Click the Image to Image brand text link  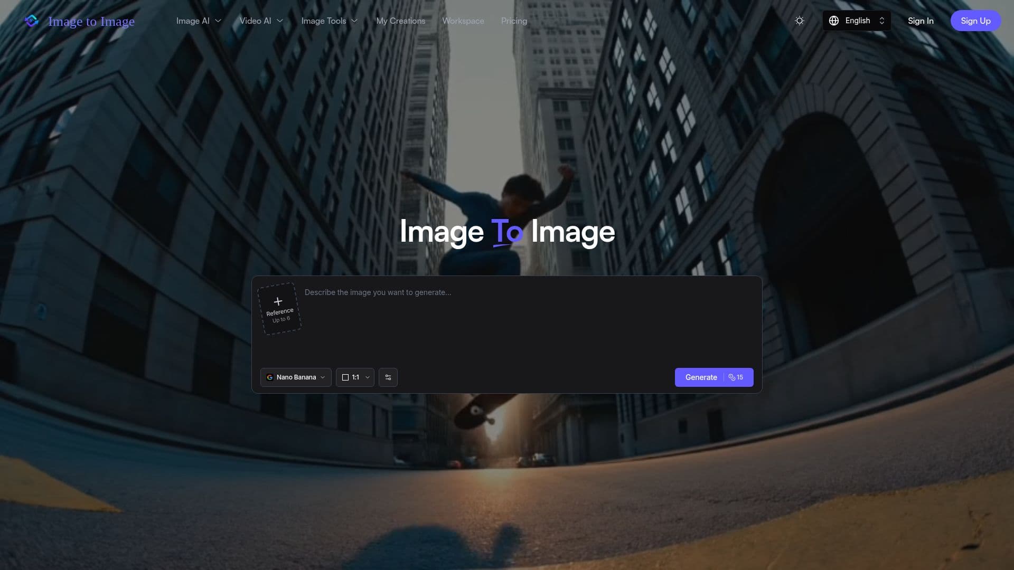tap(91, 21)
